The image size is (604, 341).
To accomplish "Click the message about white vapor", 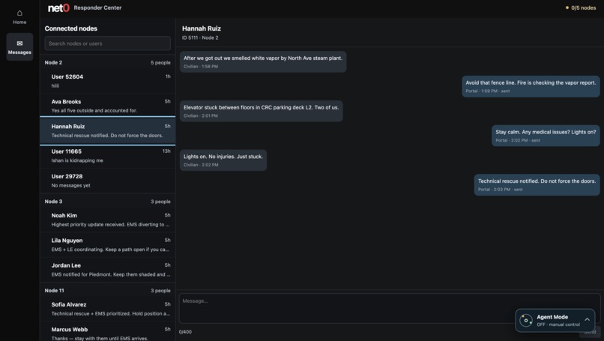I will (263, 61).
